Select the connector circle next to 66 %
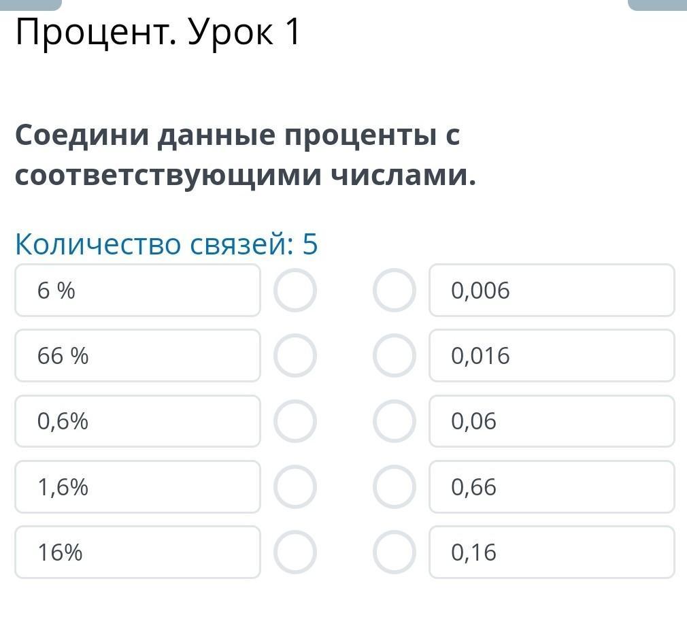 (x=295, y=355)
